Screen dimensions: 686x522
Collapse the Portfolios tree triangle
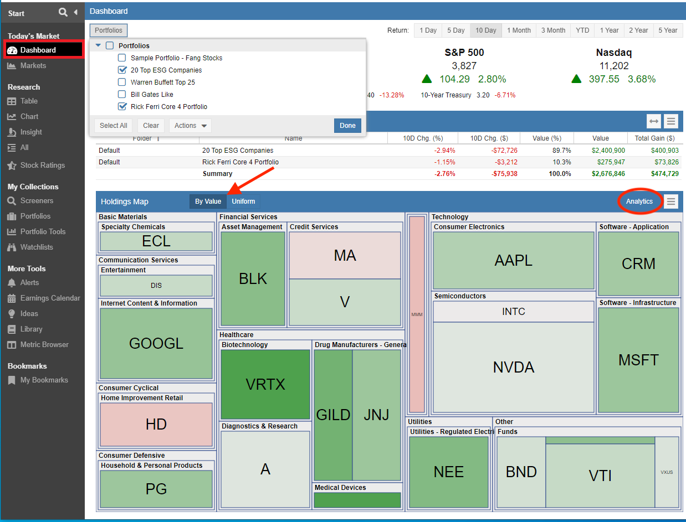click(98, 46)
